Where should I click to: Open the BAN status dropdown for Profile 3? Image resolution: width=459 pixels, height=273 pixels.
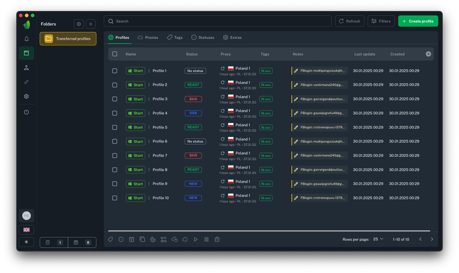point(193,99)
